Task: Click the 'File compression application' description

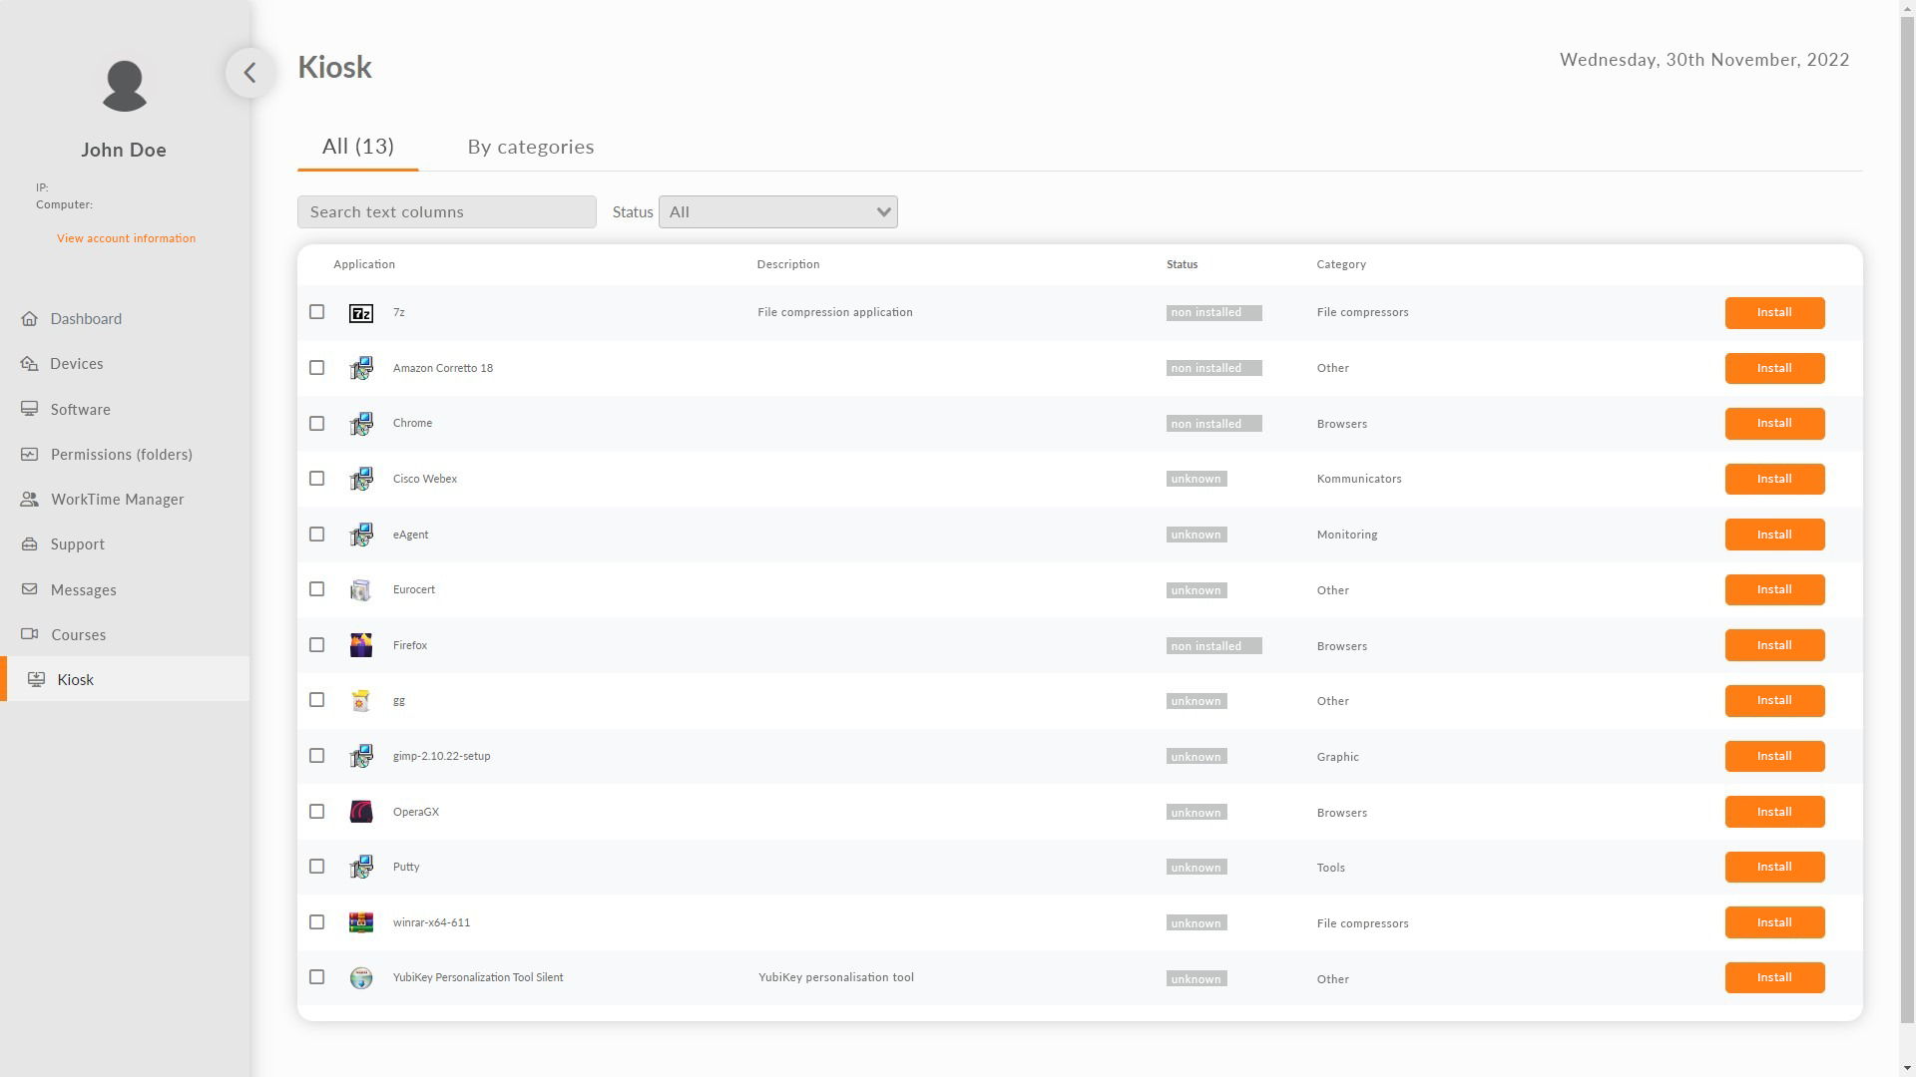Action: click(835, 312)
